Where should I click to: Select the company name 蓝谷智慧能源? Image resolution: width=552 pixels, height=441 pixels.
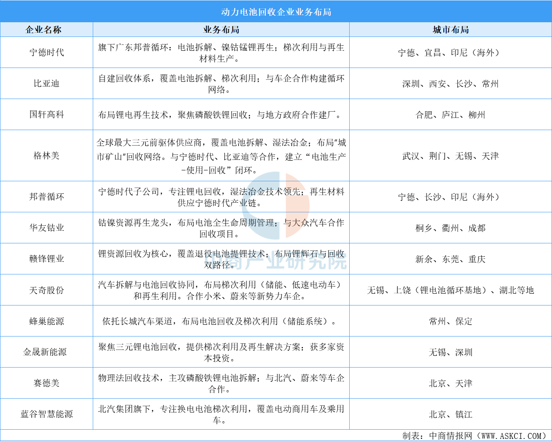coord(47,414)
